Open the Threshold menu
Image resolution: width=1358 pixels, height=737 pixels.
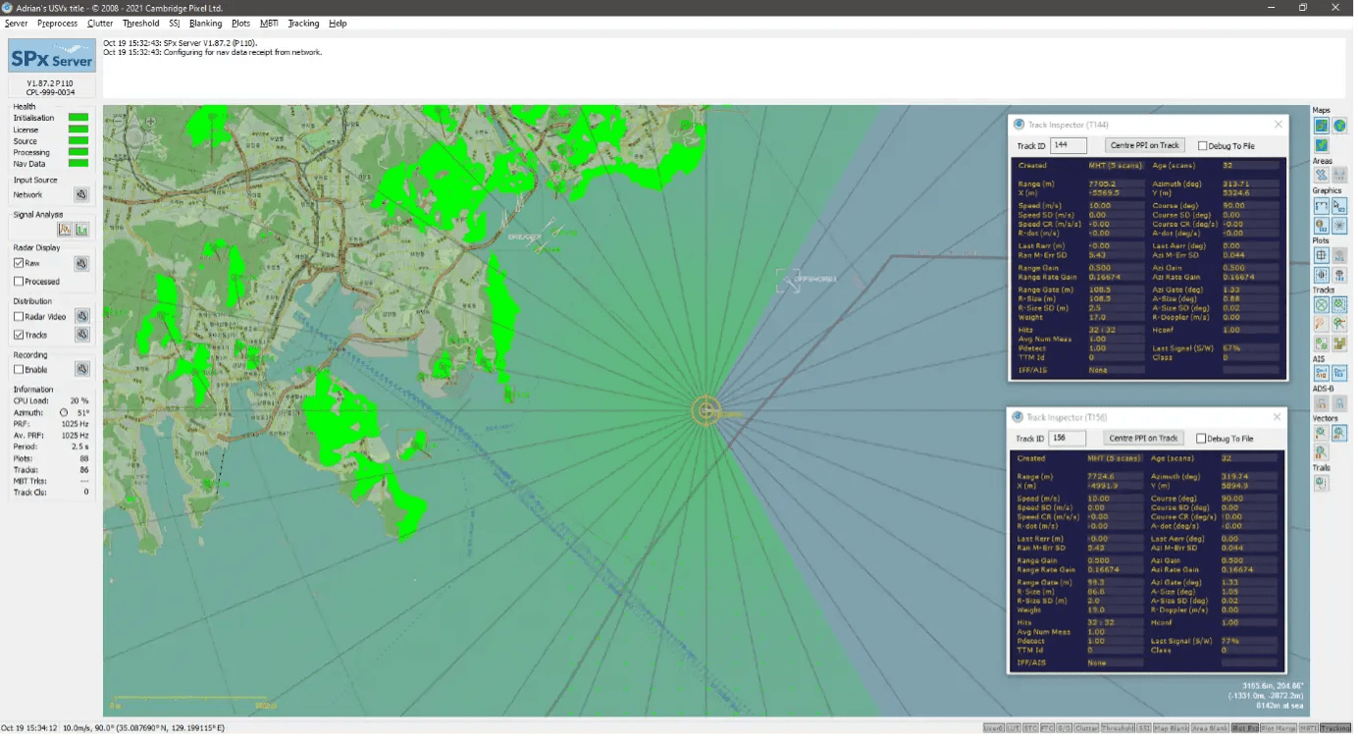coord(140,23)
